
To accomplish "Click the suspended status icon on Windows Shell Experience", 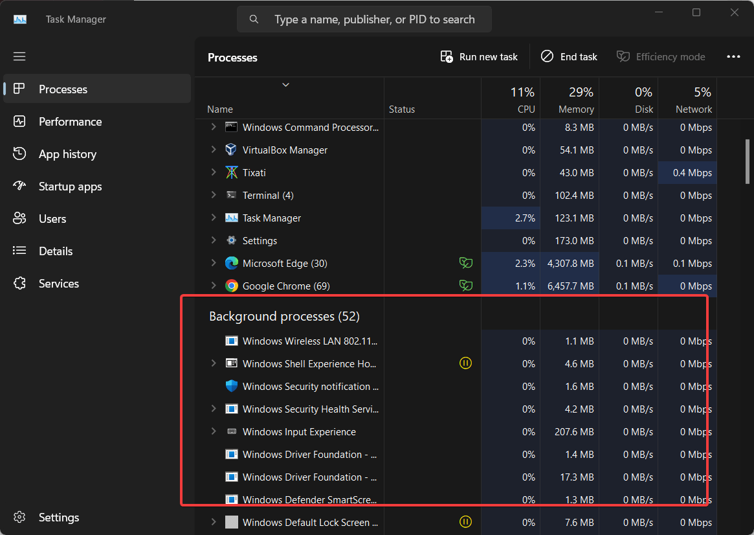I will pos(465,363).
